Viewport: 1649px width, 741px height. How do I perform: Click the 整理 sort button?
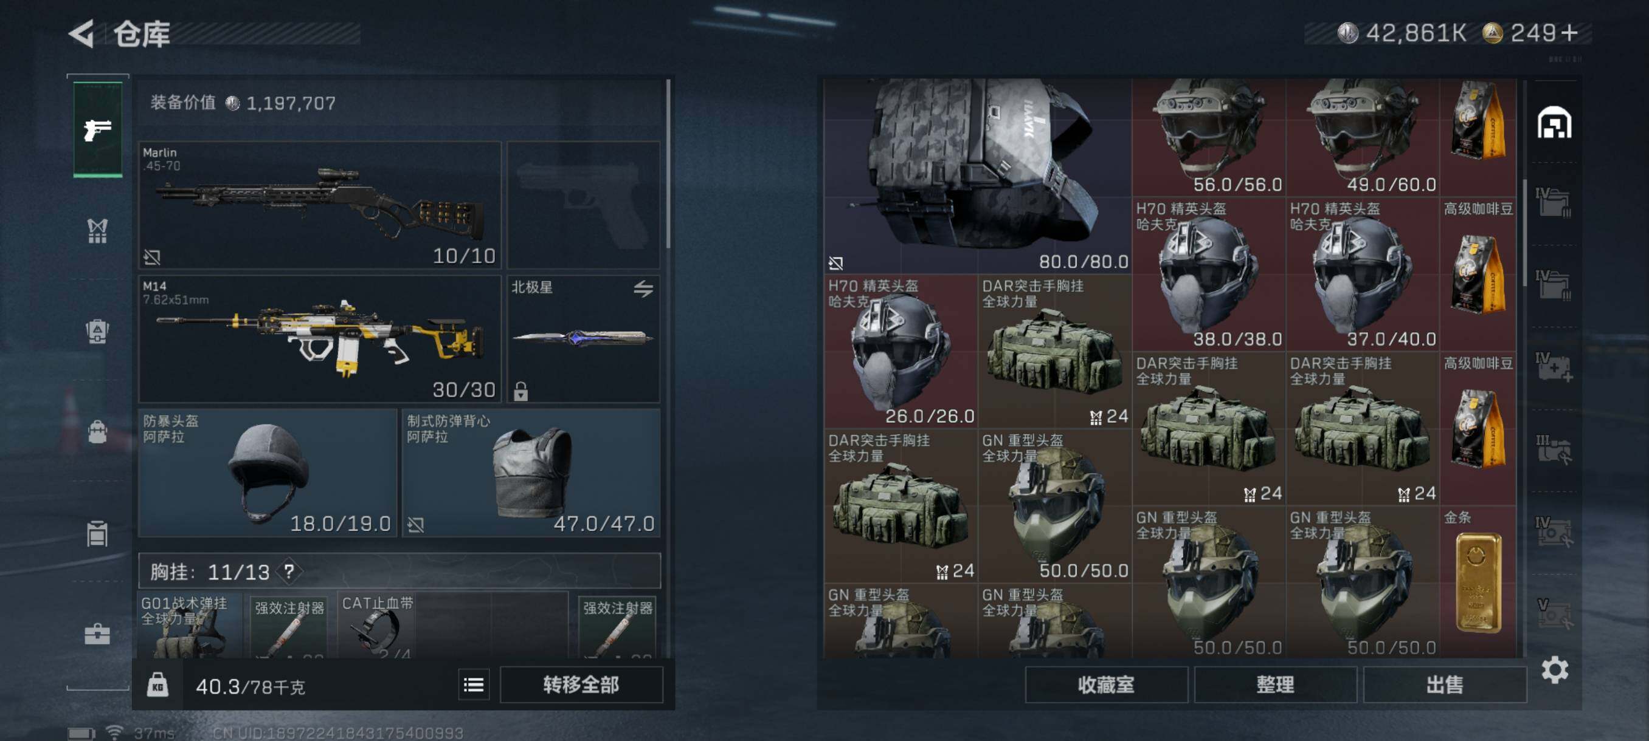[1274, 685]
